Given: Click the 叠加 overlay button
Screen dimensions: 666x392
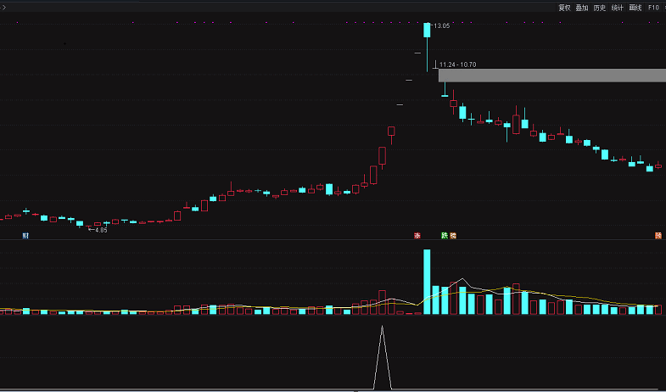Looking at the screenshot, I should [x=582, y=8].
